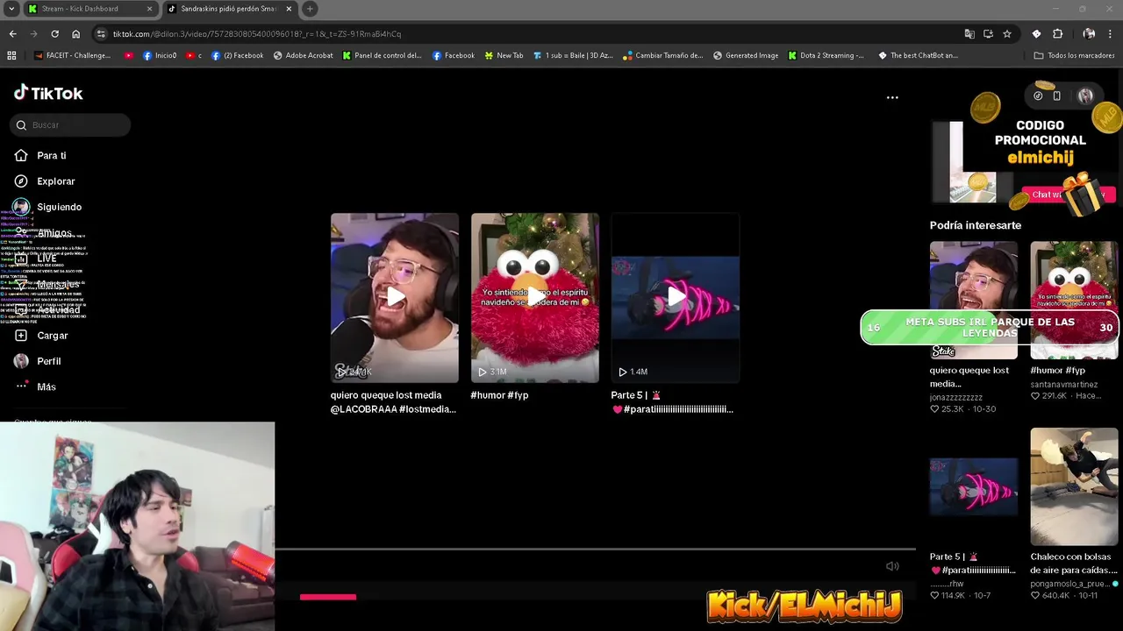
Task: Open the Cambiar Tamaño de bookmark
Action: click(x=663, y=55)
